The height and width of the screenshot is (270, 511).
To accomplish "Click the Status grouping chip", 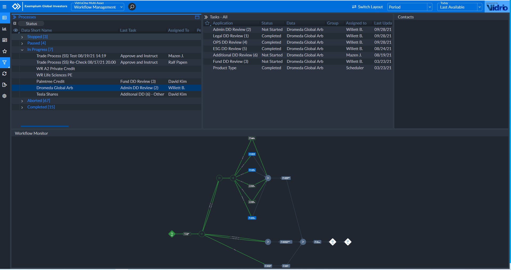I will click(31, 24).
